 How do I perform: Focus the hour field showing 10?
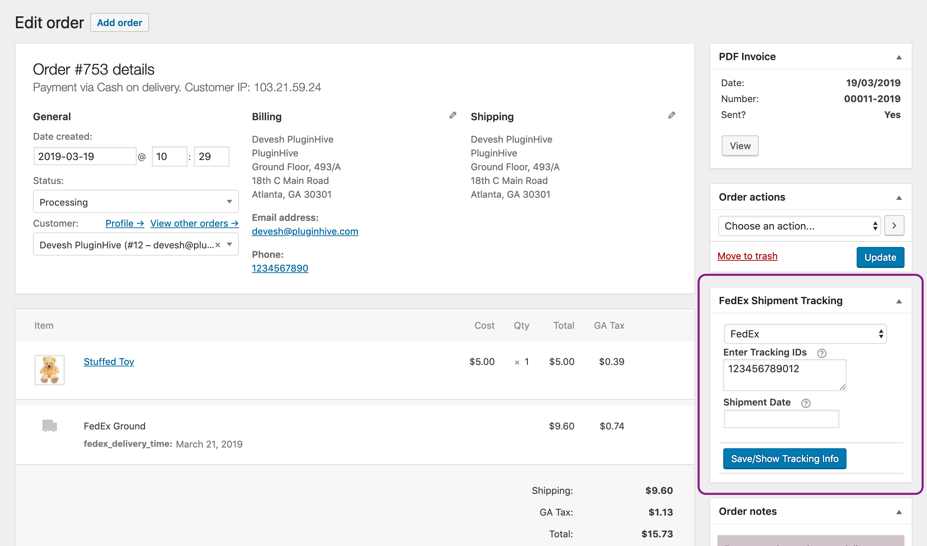click(169, 156)
